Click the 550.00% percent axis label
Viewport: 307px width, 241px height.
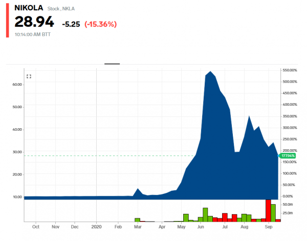point(290,70)
